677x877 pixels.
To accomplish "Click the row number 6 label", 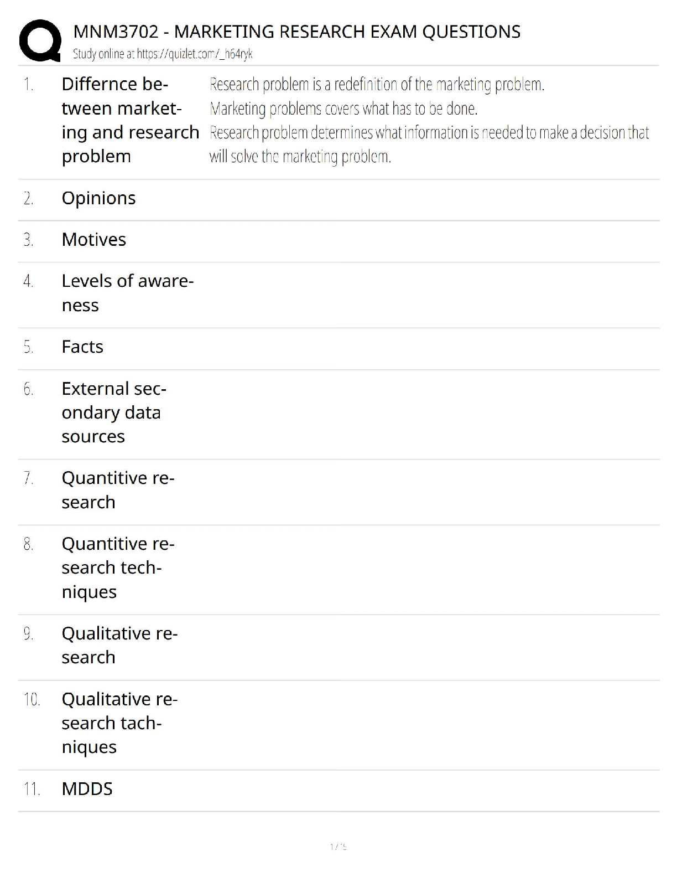I will [28, 389].
